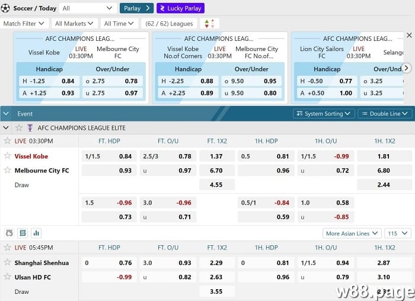The width and height of the screenshot is (415, 301).
Task: Change System Sorting option
Action: (324, 114)
